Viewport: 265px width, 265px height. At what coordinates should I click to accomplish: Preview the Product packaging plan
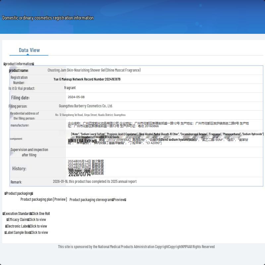[x=60, y=199]
